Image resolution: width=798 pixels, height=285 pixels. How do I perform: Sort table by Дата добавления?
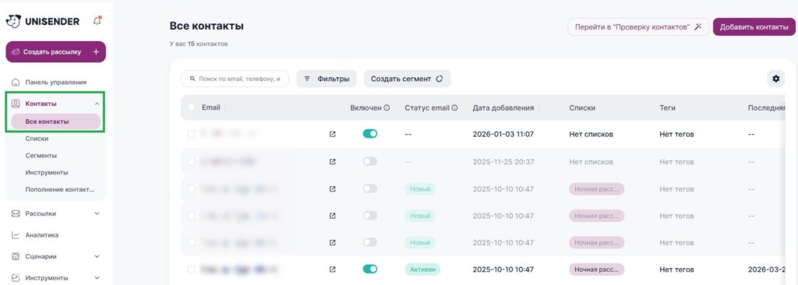pyautogui.click(x=539, y=108)
